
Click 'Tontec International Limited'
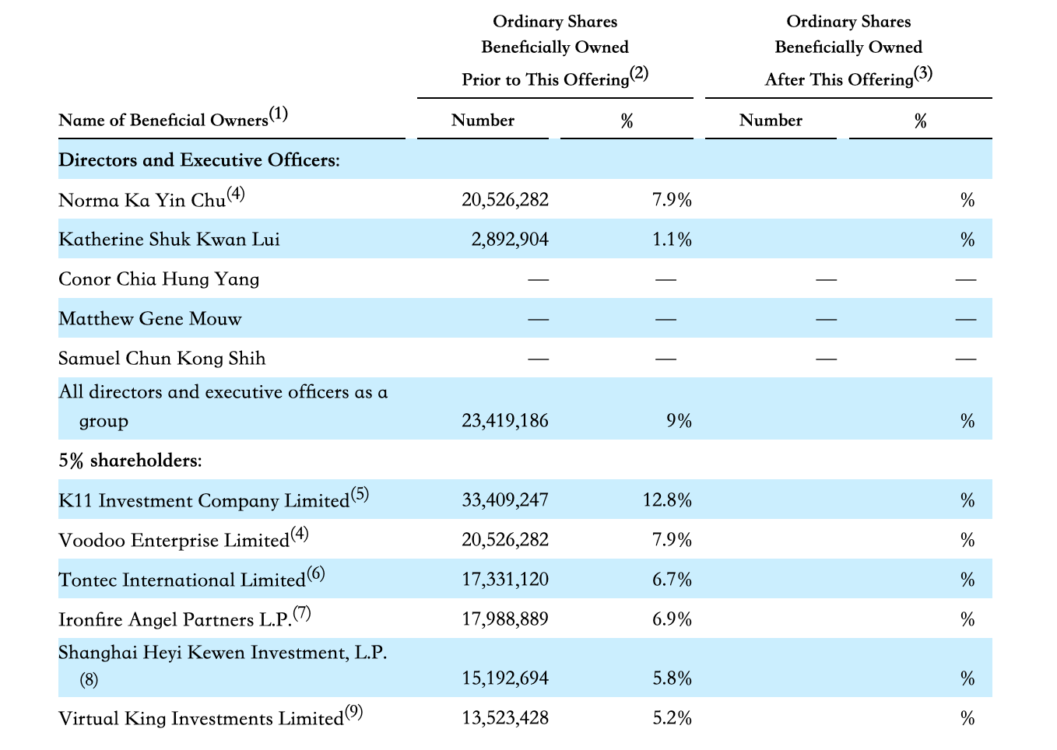click(182, 580)
